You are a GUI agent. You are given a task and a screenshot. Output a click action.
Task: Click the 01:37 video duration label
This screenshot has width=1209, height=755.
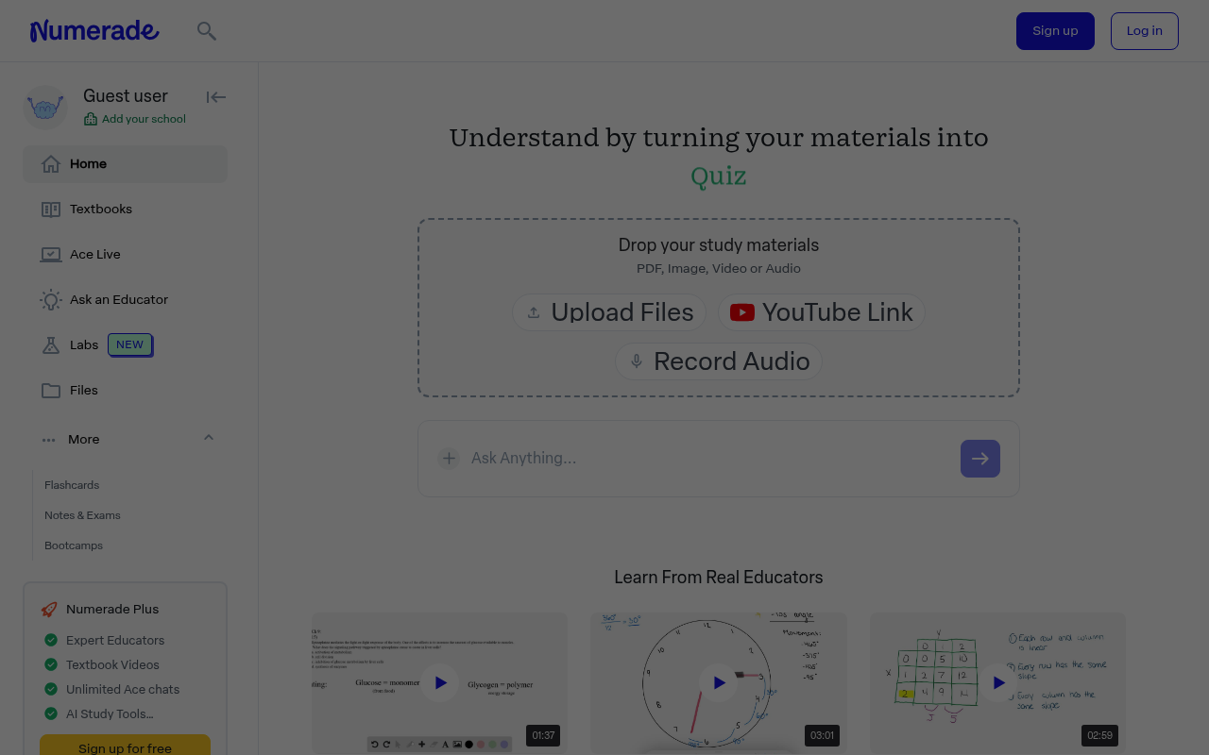pyautogui.click(x=543, y=735)
